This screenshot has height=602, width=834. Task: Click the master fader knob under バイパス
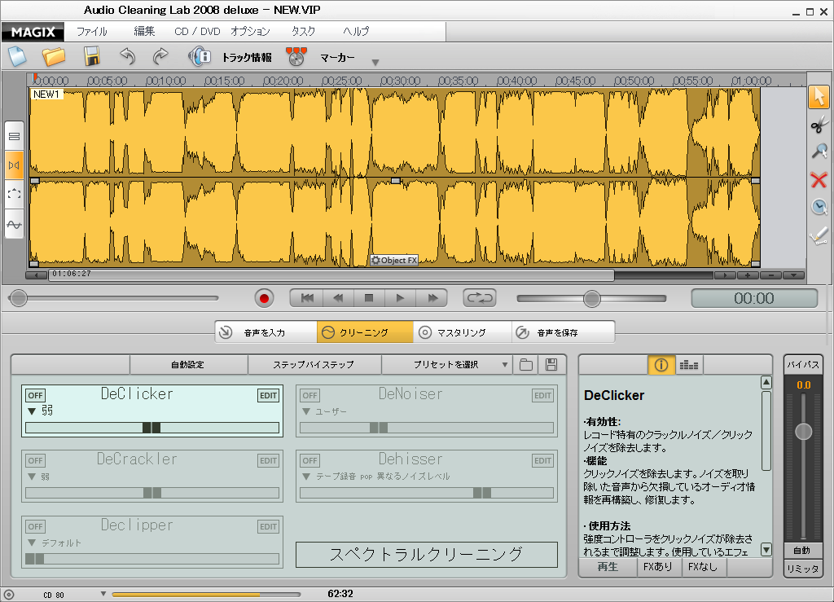[x=803, y=431]
